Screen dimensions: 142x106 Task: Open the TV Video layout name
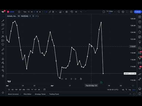[109, 11]
